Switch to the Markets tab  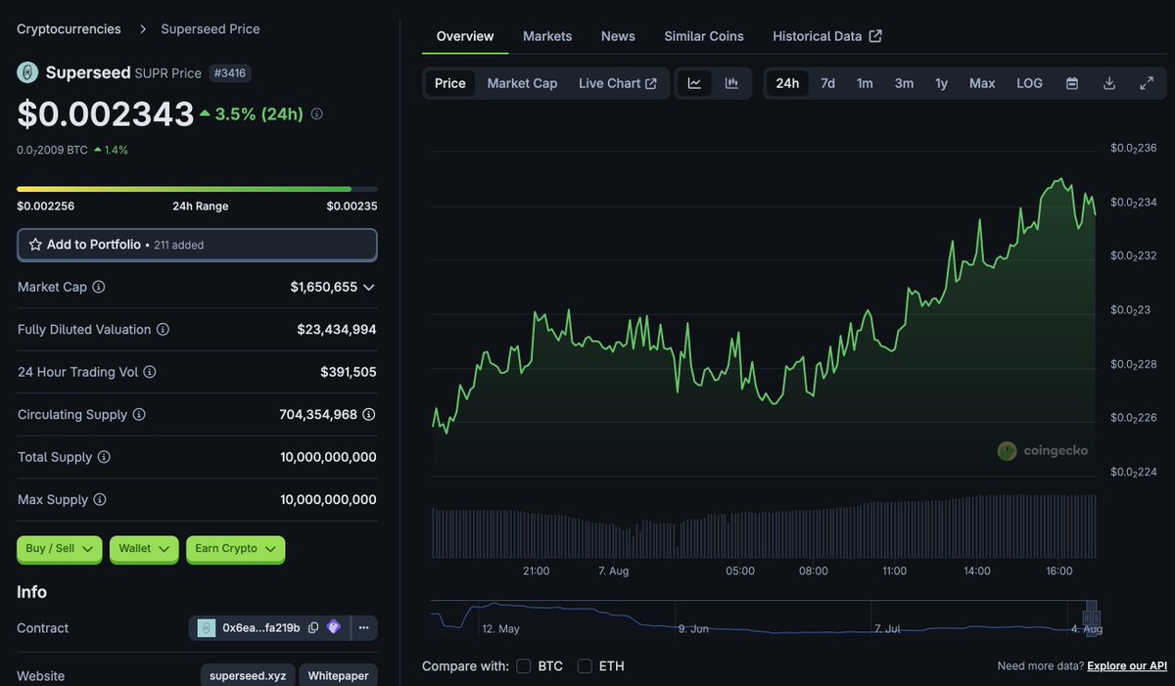pos(547,36)
